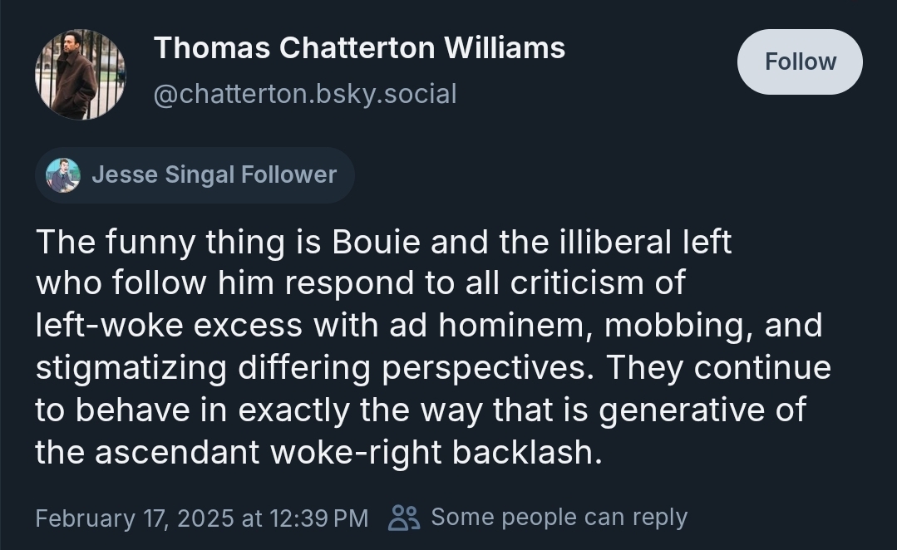This screenshot has width=897, height=550.
Task: Open Thomas Chatterton Williams' profile avatar
Action: [x=80, y=75]
